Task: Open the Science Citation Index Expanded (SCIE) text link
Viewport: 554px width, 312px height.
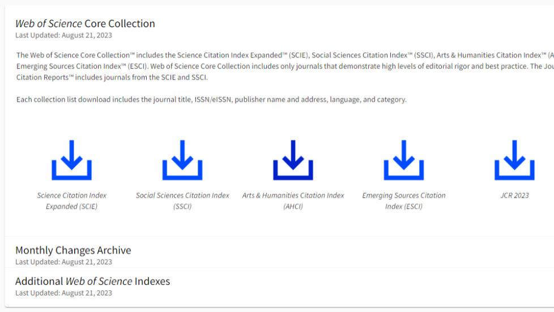Action: coord(72,200)
